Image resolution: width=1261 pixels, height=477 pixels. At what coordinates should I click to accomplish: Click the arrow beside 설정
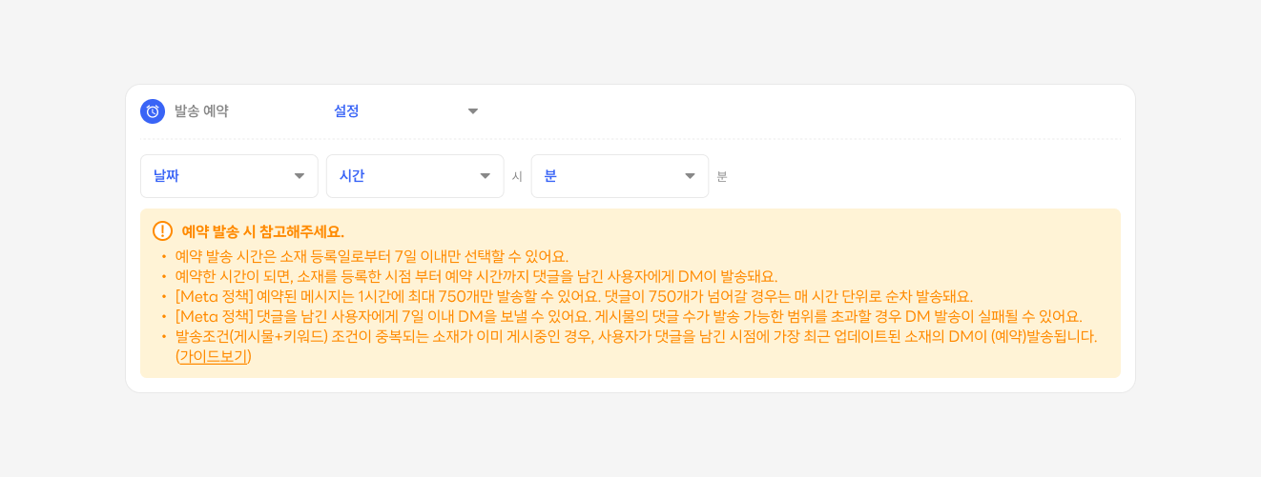(472, 111)
